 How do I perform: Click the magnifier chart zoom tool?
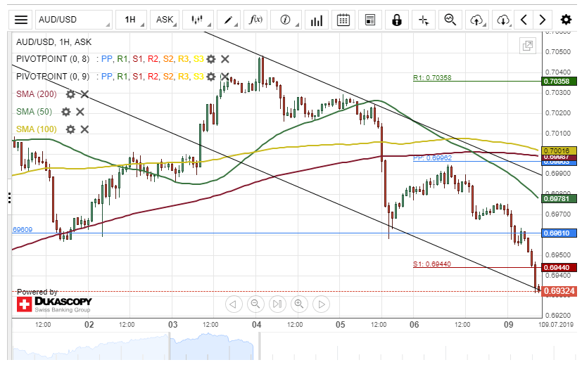450,20
